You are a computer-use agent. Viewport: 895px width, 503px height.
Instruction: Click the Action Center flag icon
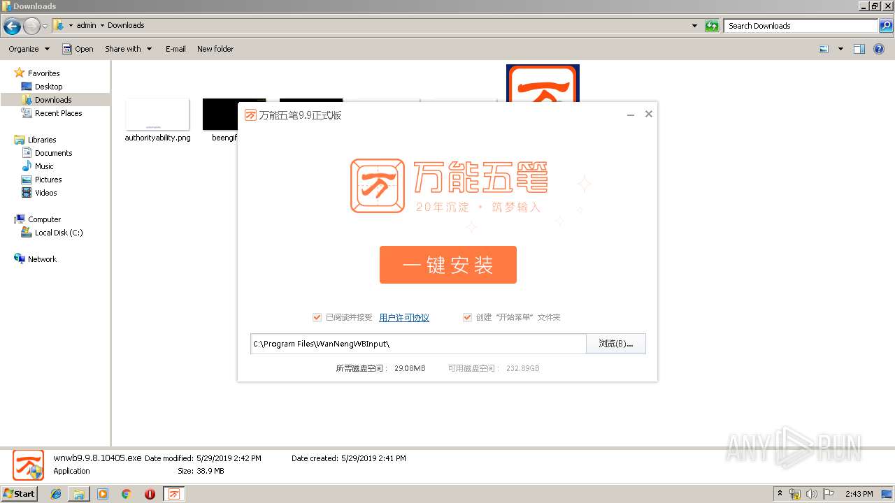[829, 494]
